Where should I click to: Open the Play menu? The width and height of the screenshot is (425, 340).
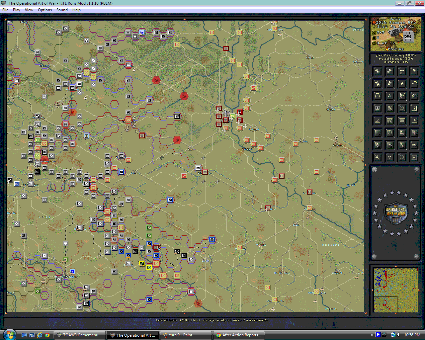[x=17, y=10]
